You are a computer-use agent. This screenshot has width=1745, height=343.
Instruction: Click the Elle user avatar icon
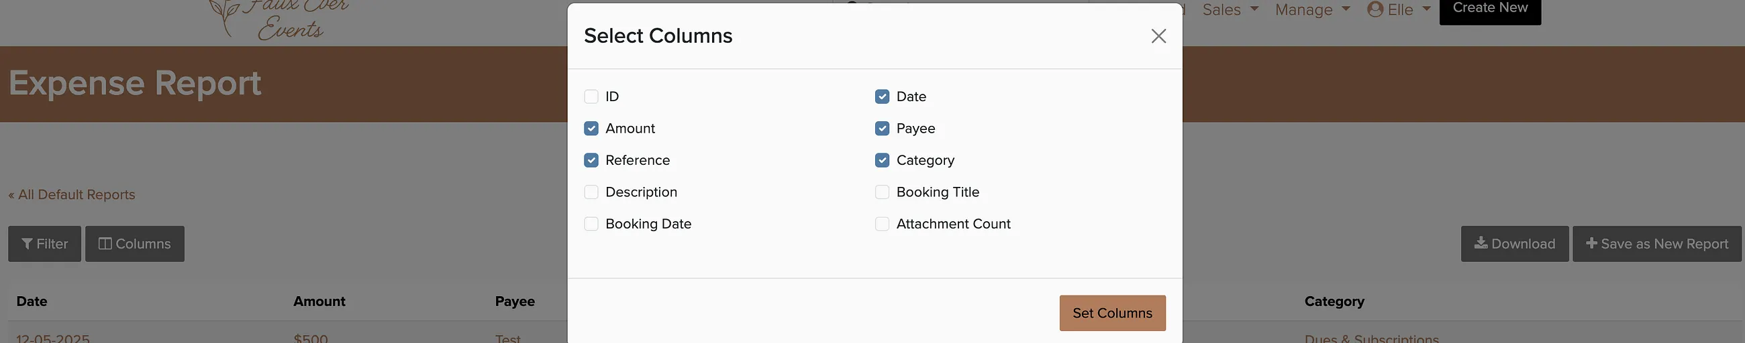[x=1375, y=9]
